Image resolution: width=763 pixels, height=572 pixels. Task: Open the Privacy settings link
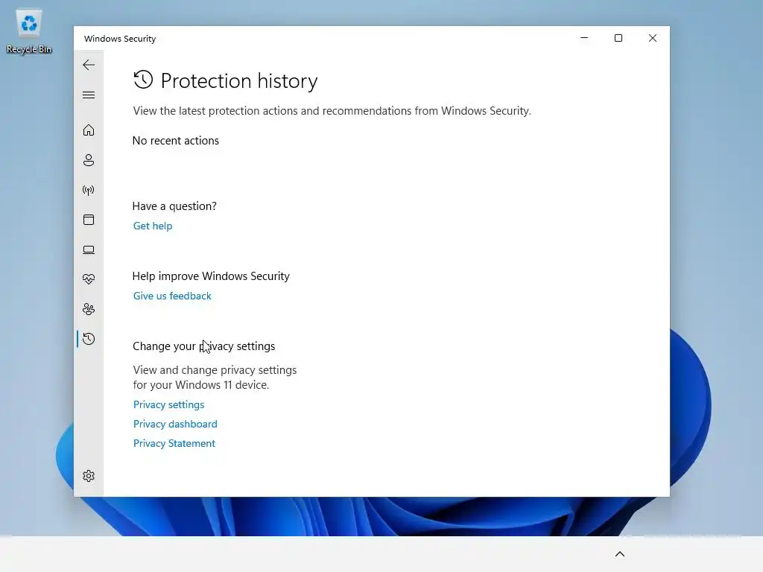169,404
